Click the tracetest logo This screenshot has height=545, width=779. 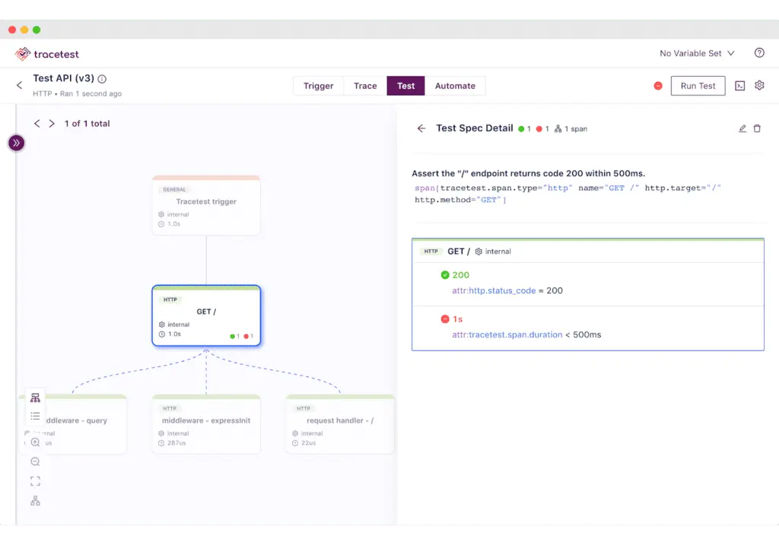[x=46, y=54]
